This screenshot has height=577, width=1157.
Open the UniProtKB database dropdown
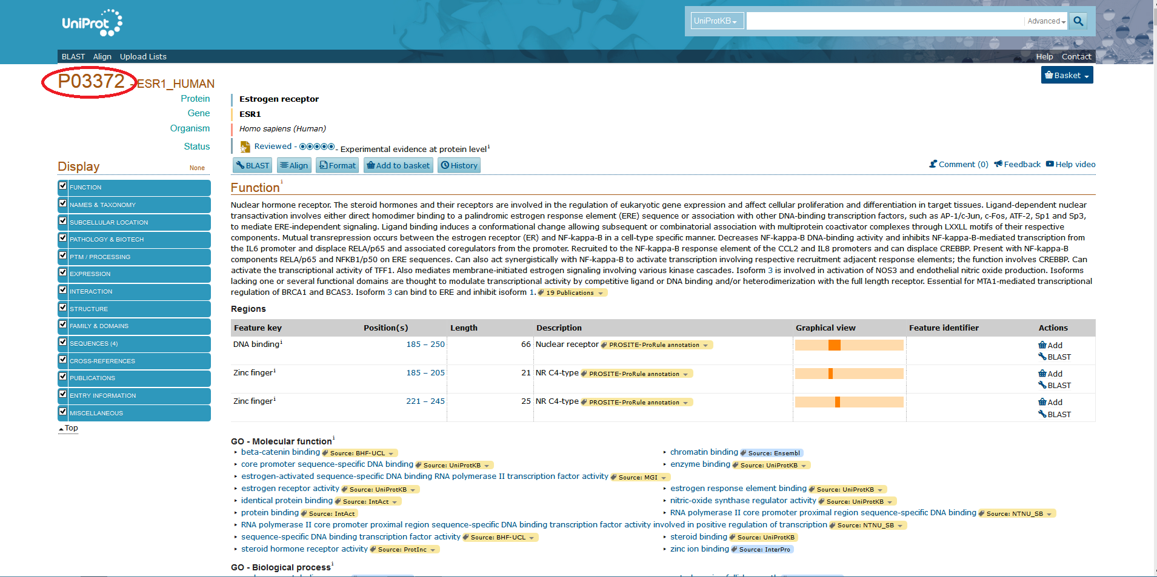tap(716, 21)
